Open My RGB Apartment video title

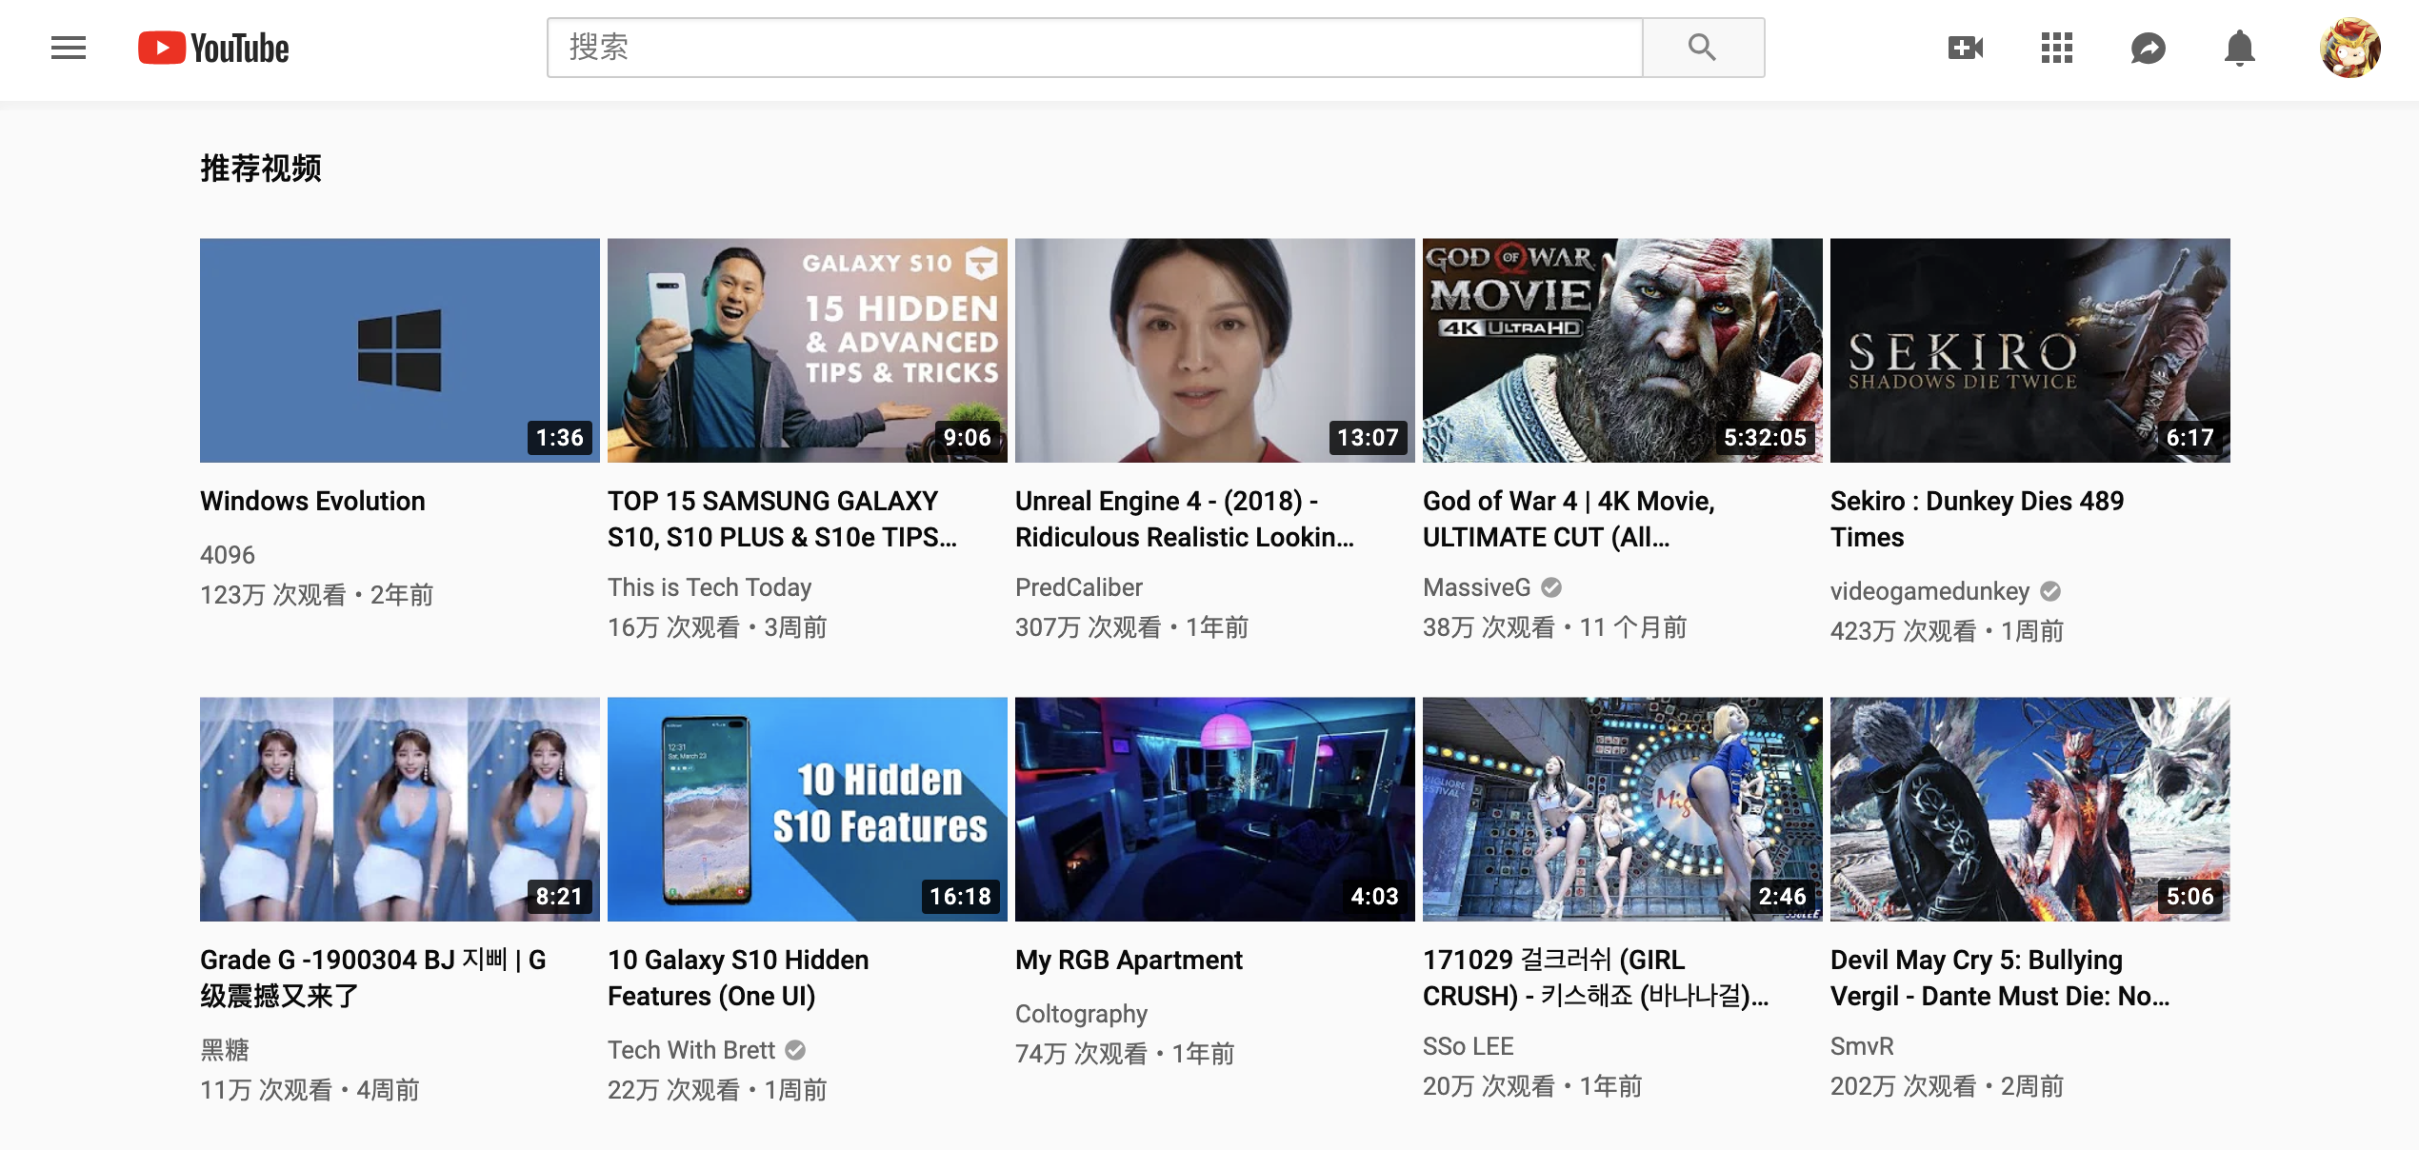click(1129, 960)
